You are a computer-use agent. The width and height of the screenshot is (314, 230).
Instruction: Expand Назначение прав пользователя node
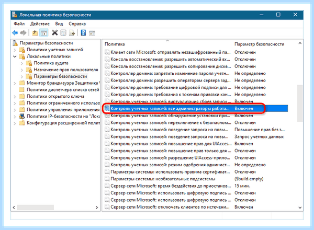(x=22, y=70)
